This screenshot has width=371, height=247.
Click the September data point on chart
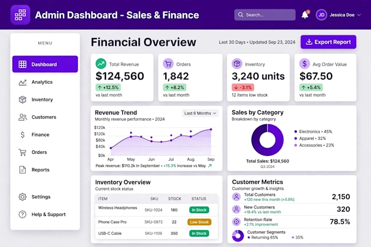(x=211, y=130)
